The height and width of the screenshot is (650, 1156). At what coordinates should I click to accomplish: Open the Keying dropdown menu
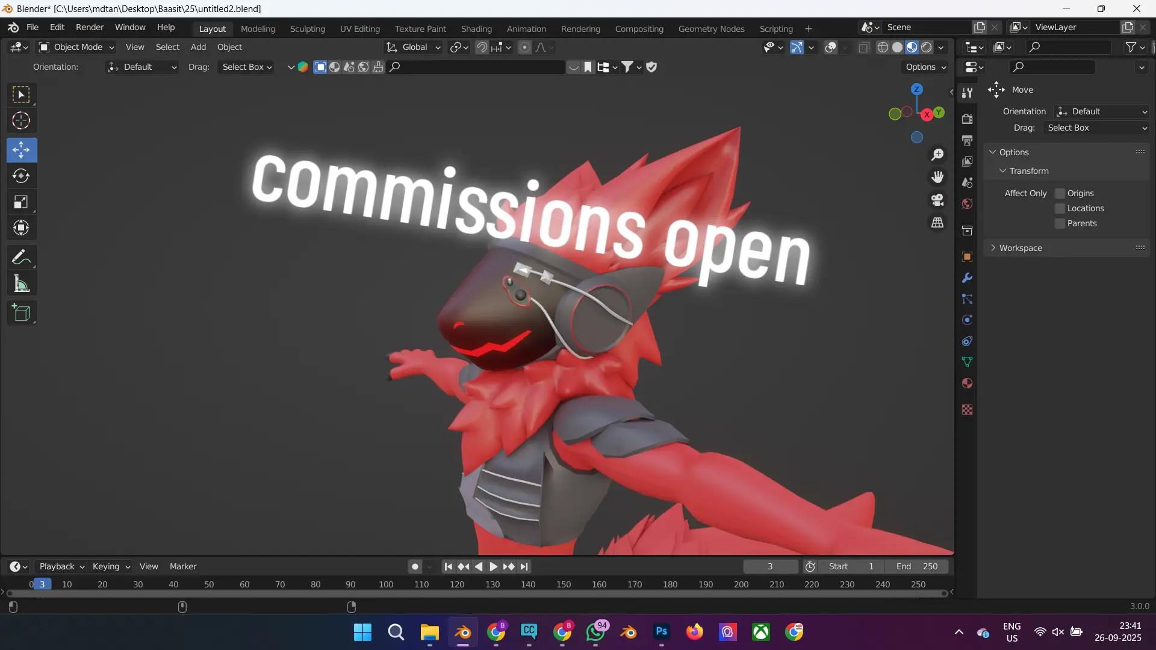(111, 567)
